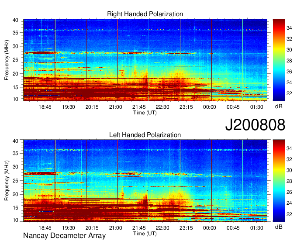Click the 18:45 tick on the Left Handed plot
Image resolution: width=297 pixels, height=241 pixels.
coord(45,228)
